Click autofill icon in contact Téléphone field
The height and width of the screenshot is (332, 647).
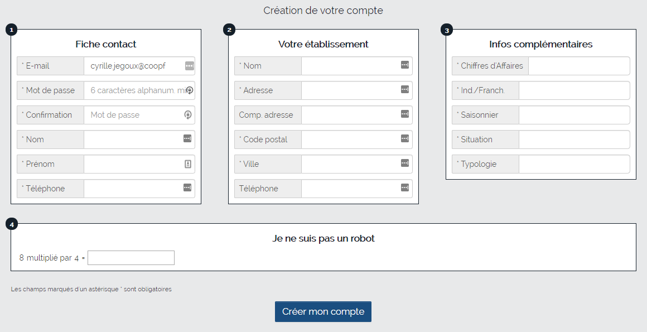pyautogui.click(x=187, y=188)
